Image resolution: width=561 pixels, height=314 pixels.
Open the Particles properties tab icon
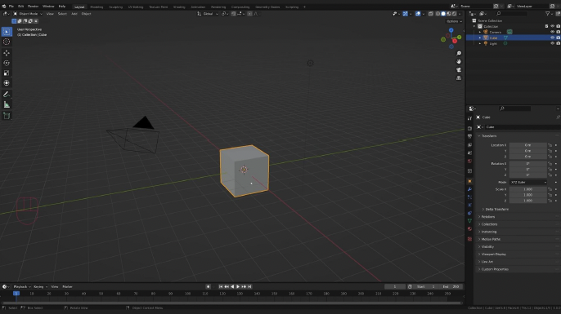(x=469, y=197)
